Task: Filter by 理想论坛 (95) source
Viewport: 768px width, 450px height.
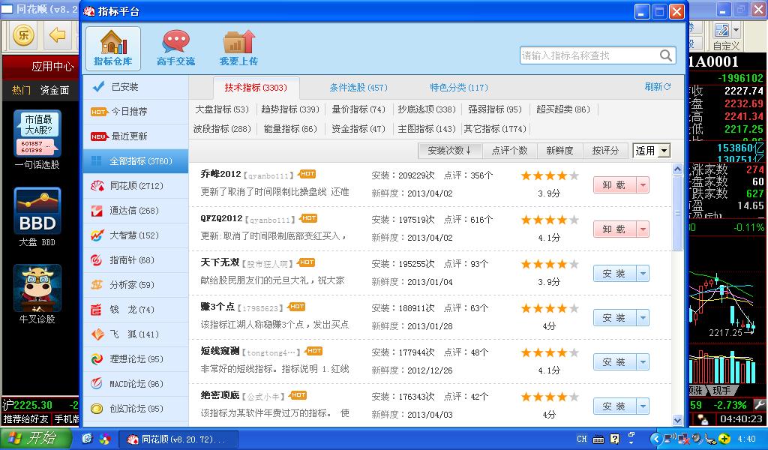Action: point(136,359)
